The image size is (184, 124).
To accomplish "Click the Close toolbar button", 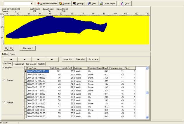I will click(x=125, y=3).
